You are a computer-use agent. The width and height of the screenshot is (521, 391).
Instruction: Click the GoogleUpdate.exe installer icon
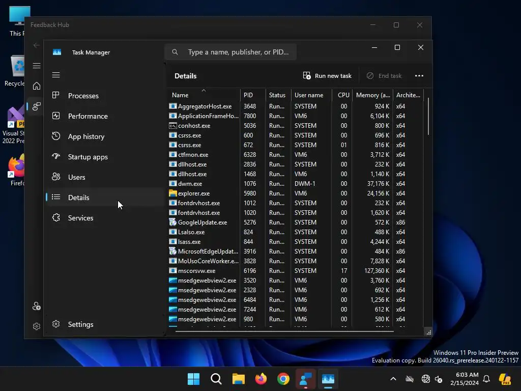[x=173, y=222]
